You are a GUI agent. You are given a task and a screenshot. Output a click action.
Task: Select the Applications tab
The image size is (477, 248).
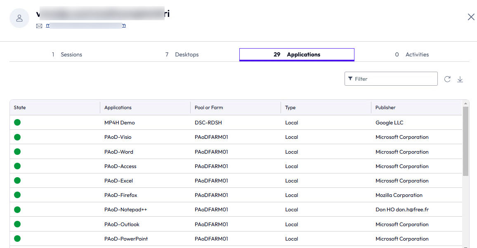pos(297,54)
